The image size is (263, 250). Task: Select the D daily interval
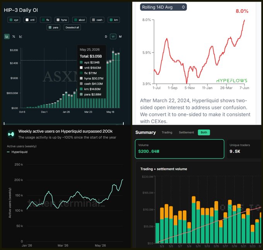(106, 37)
